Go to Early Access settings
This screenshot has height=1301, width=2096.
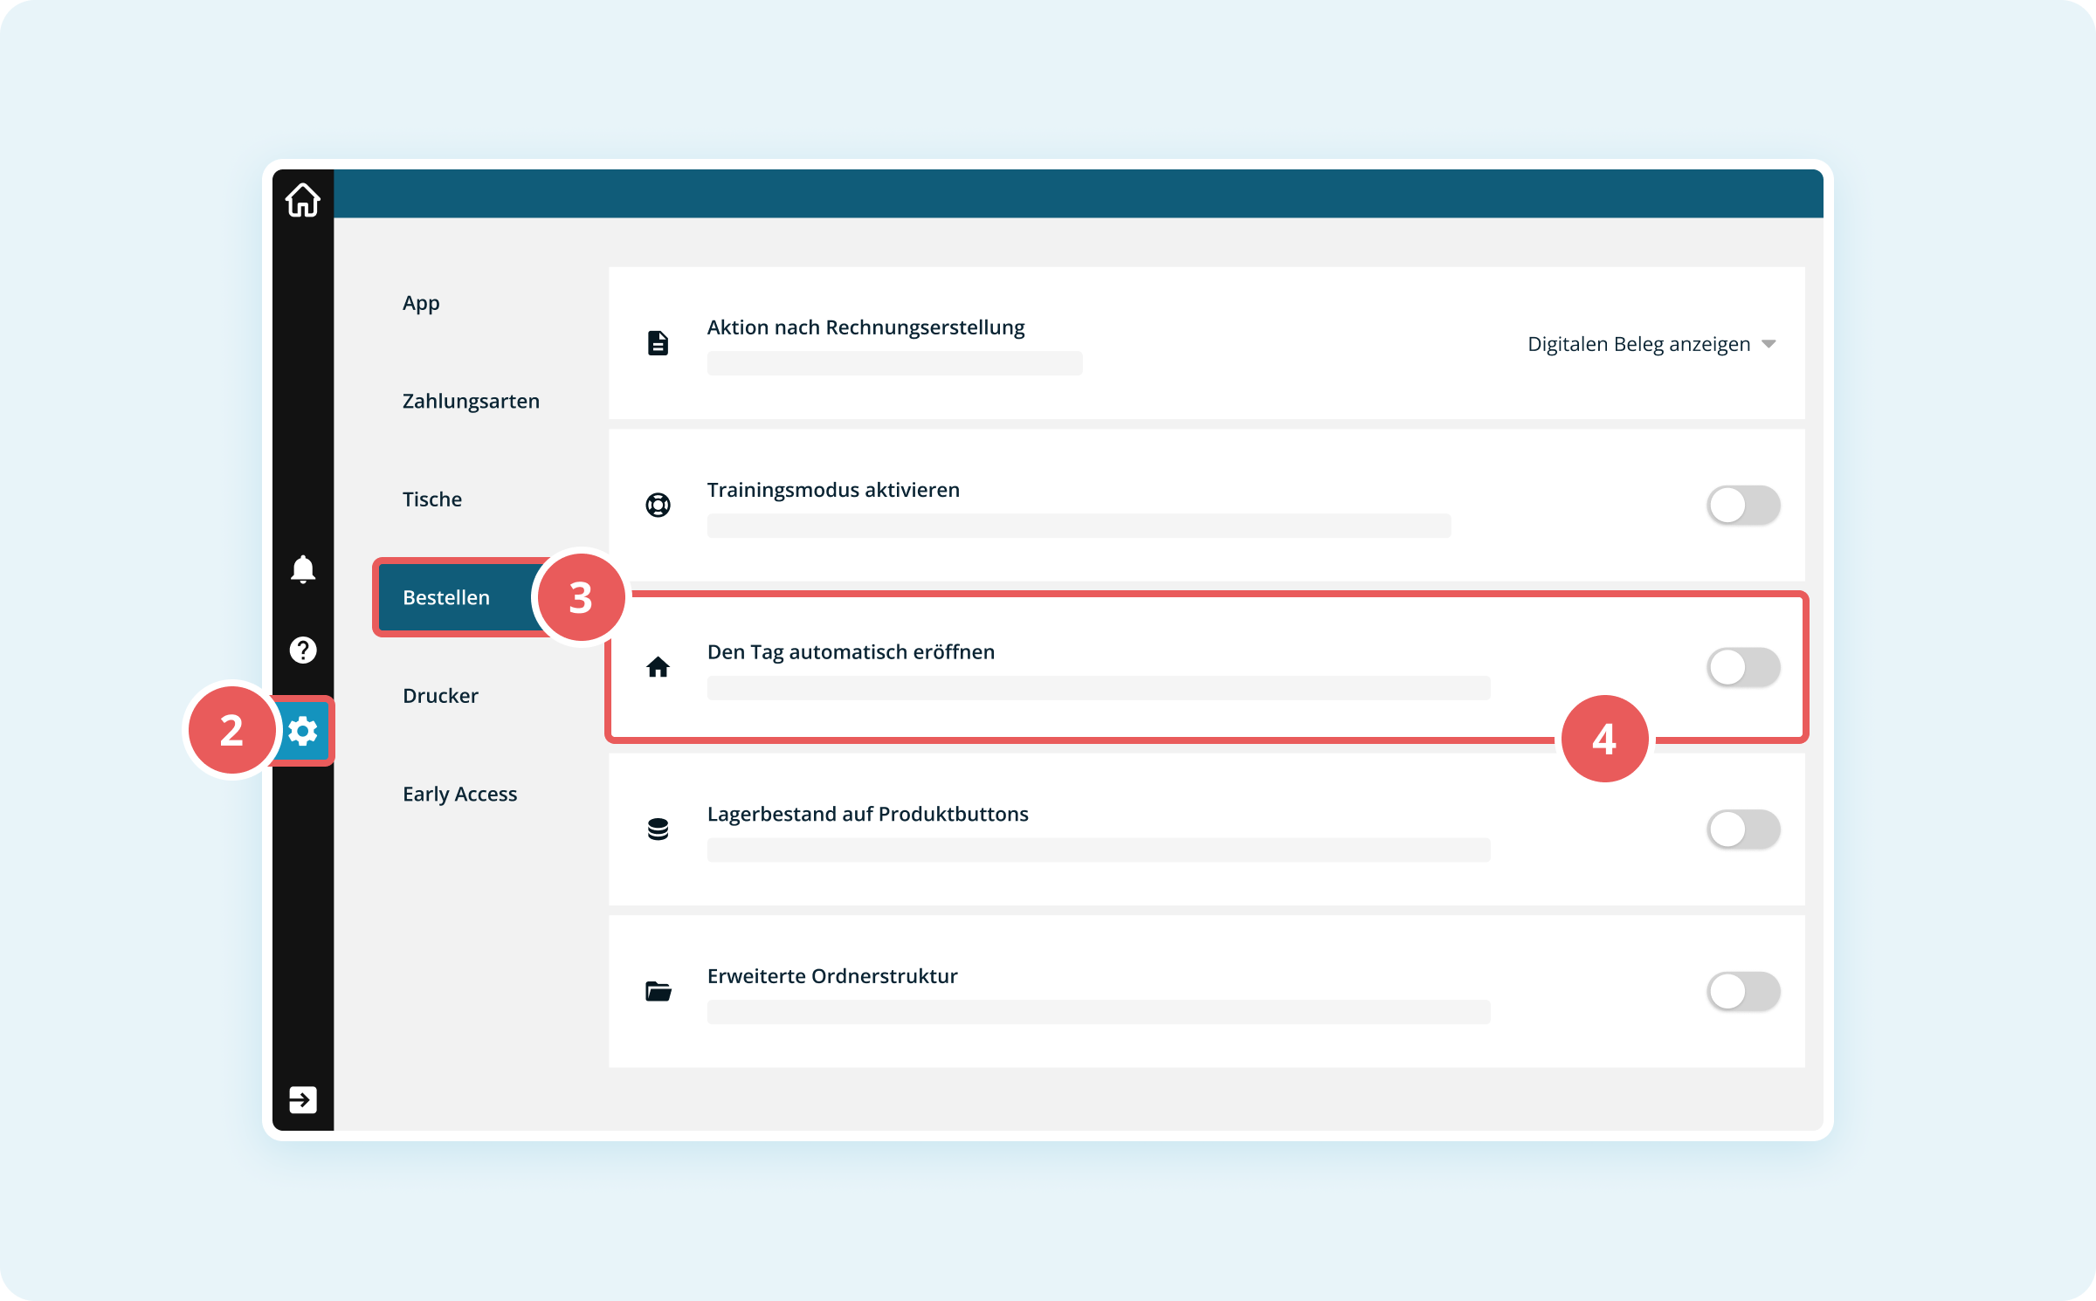coord(459,794)
